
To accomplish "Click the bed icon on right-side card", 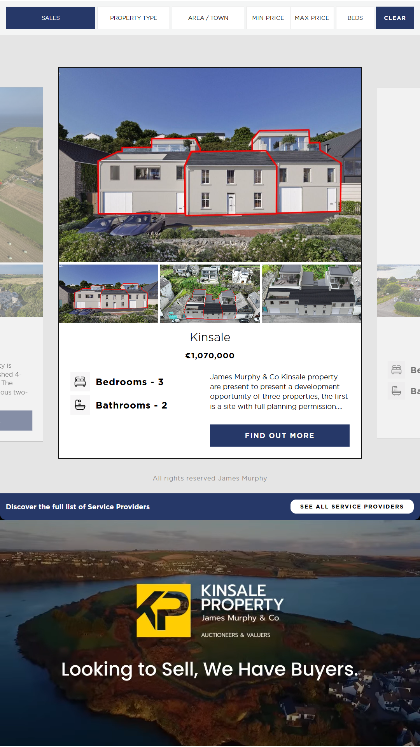I will tap(396, 370).
